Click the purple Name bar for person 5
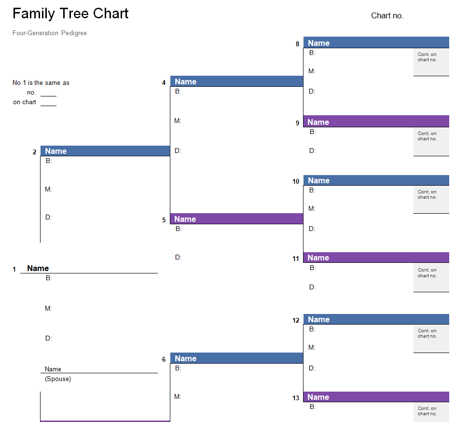The height and width of the screenshot is (422, 469). click(x=236, y=219)
